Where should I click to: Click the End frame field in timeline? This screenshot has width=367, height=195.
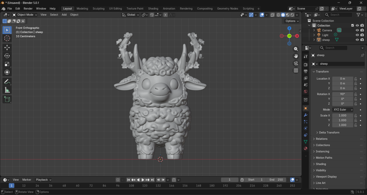click(x=276, y=180)
